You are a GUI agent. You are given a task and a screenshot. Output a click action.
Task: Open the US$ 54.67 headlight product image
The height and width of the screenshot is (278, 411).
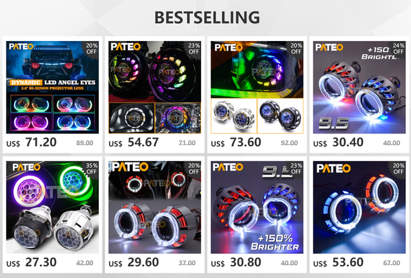[x=155, y=87]
